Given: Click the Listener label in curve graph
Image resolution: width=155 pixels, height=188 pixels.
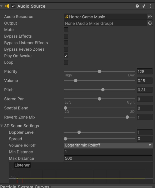Looking at the screenshot, I should [22, 165].
